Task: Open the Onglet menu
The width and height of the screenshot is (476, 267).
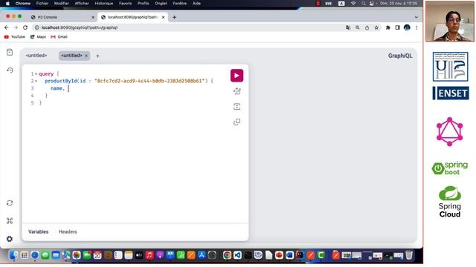Action: (x=161, y=3)
